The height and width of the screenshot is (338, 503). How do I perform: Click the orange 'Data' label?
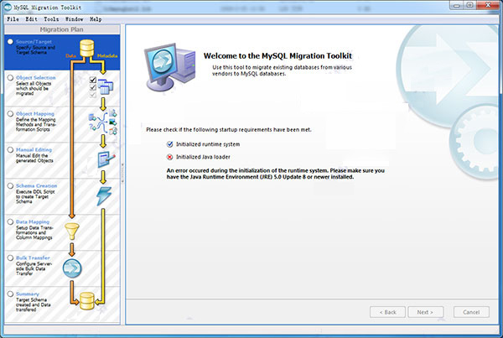(71, 56)
